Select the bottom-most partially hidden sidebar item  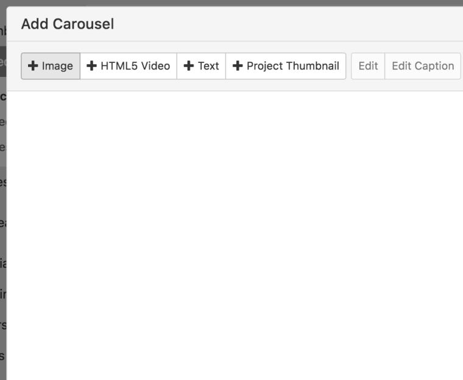coord(2,355)
